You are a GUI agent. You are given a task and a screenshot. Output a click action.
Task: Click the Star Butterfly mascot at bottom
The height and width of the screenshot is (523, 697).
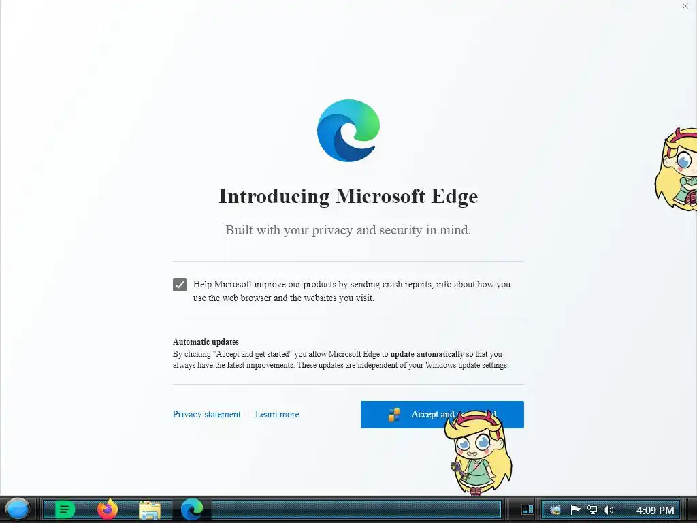pos(478,453)
